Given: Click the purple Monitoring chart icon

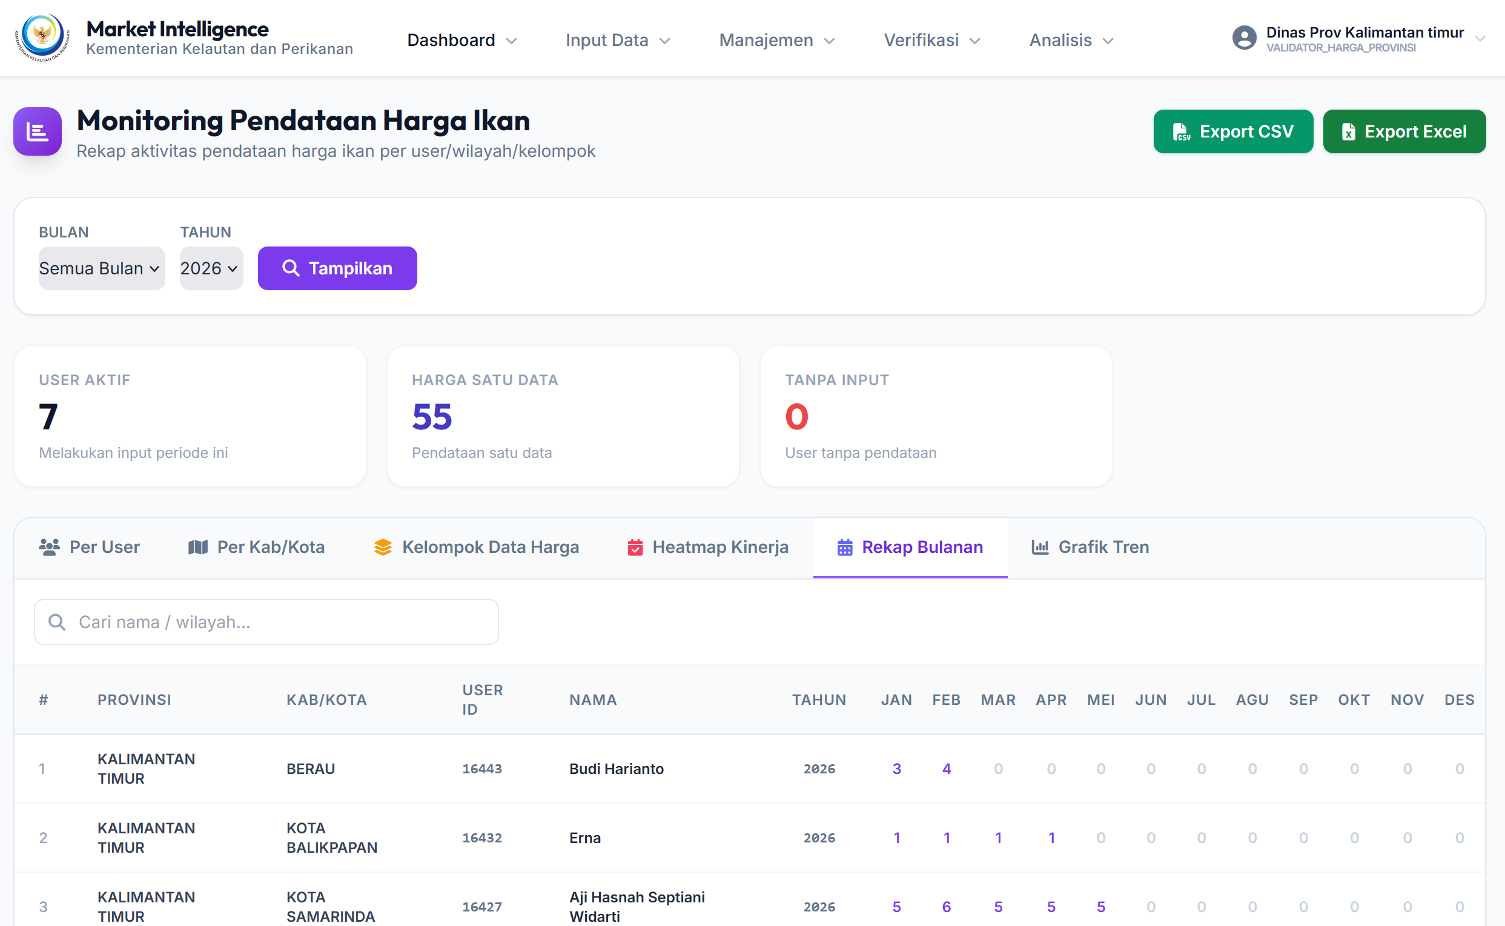Looking at the screenshot, I should 38,131.
